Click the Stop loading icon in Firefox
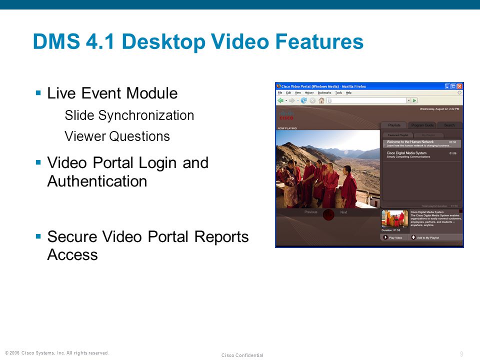The image size is (480, 360). click(x=312, y=100)
